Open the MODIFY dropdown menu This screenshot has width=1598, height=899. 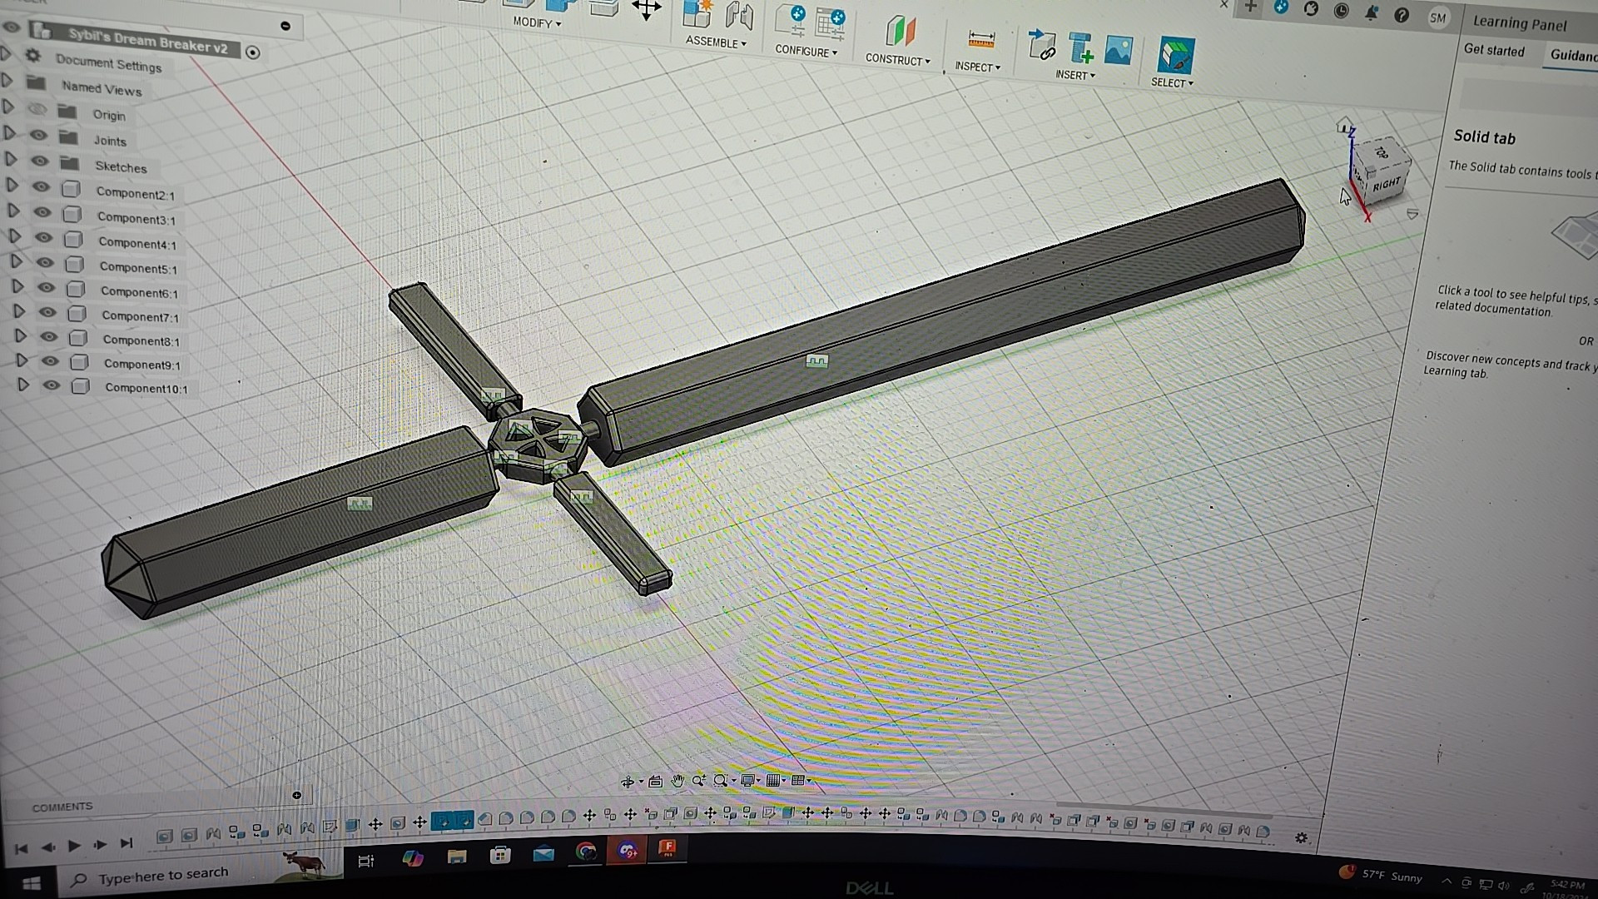click(x=537, y=22)
